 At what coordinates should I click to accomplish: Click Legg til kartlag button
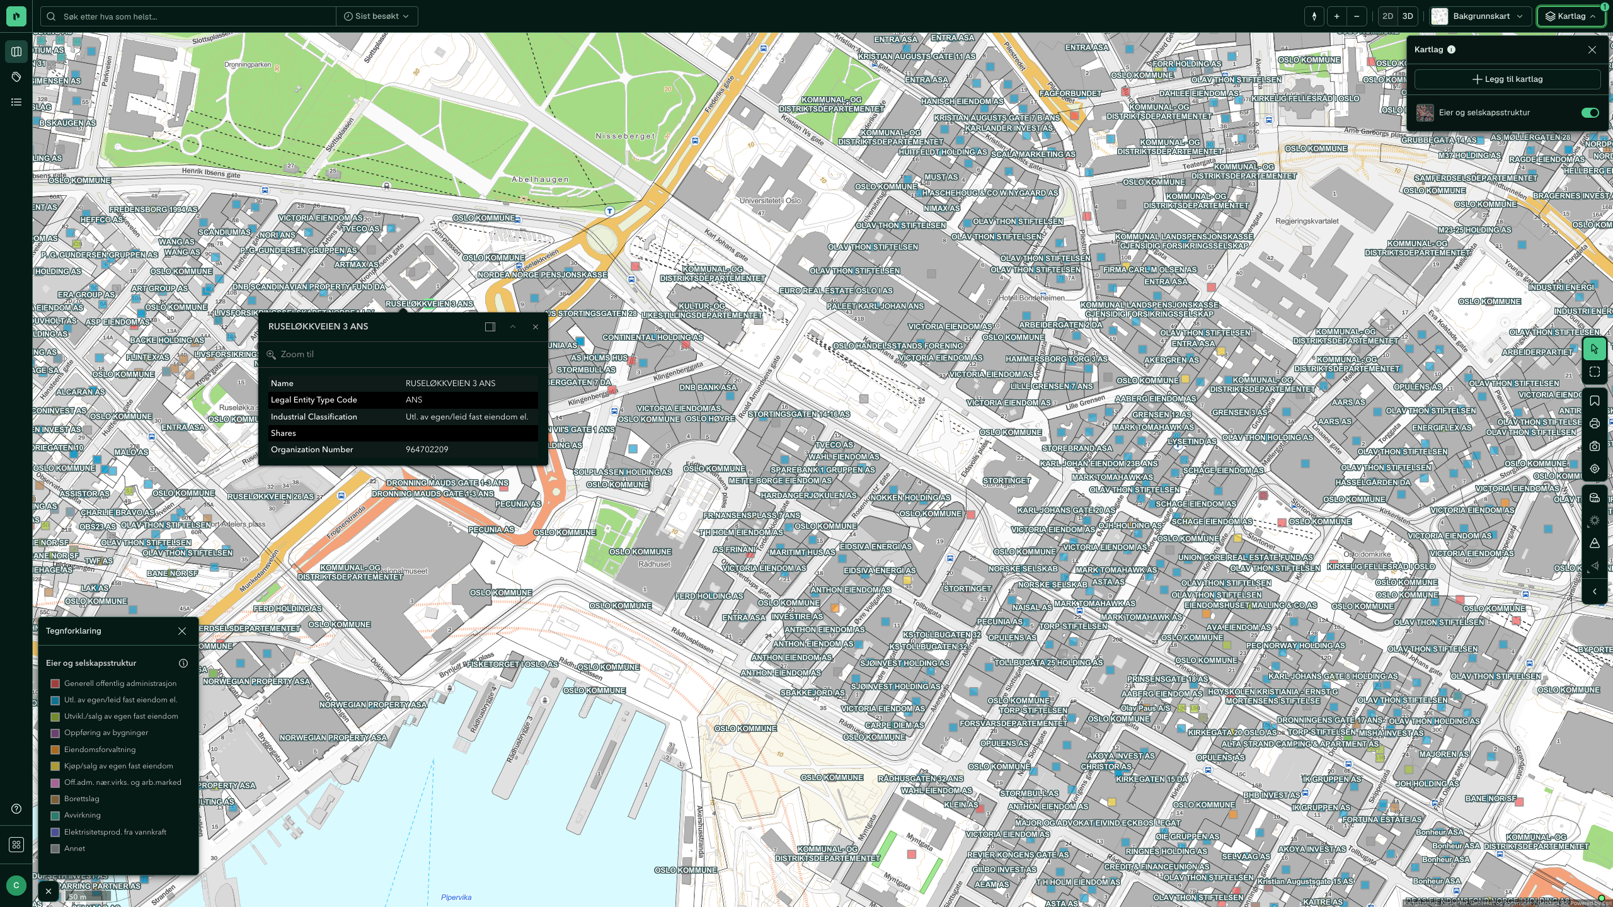click(x=1507, y=79)
